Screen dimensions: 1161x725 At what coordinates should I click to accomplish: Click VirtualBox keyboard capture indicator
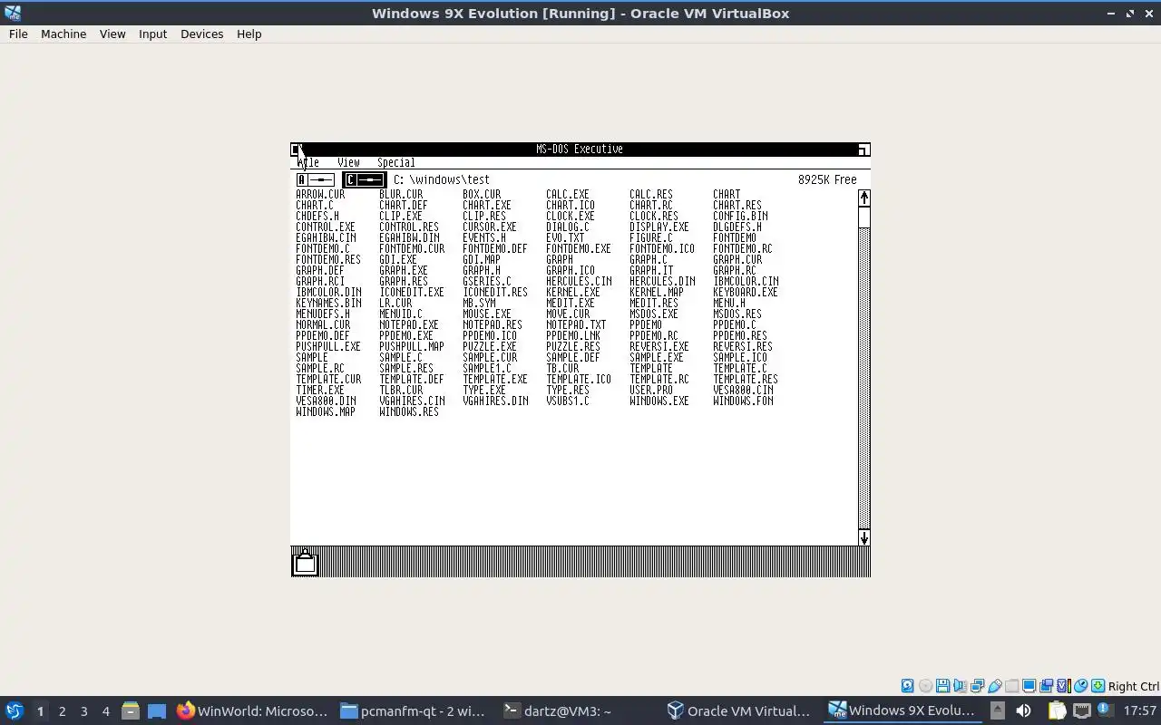[x=1098, y=686]
